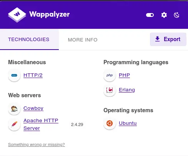Switch to dark mode with the moon icon
The height and width of the screenshot is (156, 188).
(176, 15)
